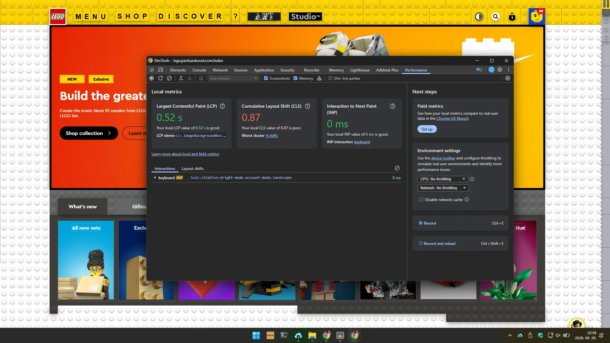Screen dimensions: 610x343
Task: Open the CPU: No throttling dropdown
Action: click(x=443, y=179)
